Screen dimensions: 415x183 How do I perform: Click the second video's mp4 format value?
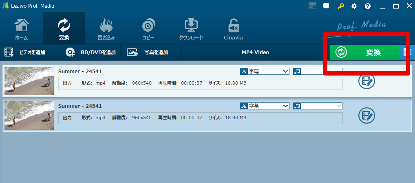pos(100,118)
